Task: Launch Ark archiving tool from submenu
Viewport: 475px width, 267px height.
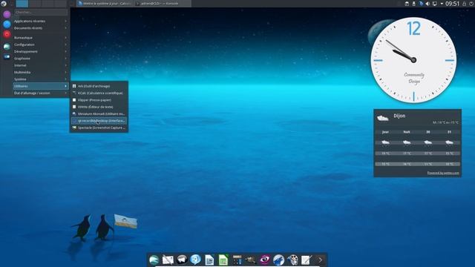Action: (x=99, y=86)
